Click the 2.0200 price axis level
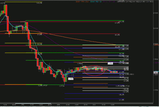The image size is (159, 107). 156,13
